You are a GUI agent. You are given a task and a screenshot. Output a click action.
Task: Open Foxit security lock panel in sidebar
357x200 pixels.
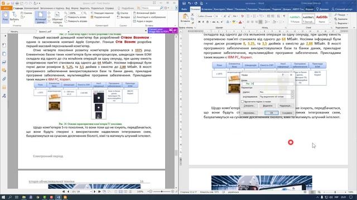click(4, 87)
